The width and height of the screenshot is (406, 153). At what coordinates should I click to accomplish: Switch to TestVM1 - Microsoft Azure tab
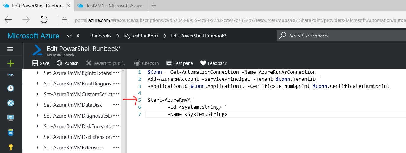pos(111,6)
